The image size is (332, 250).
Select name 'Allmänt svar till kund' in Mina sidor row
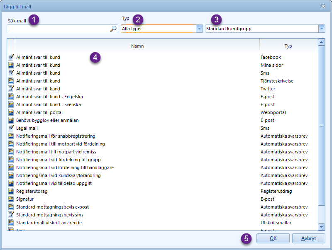pyautogui.click(x=38, y=65)
